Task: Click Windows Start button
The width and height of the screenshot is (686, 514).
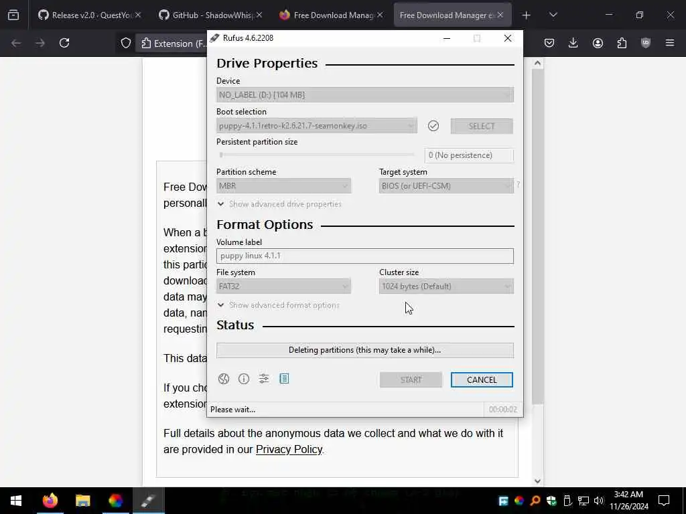Action: point(16,501)
